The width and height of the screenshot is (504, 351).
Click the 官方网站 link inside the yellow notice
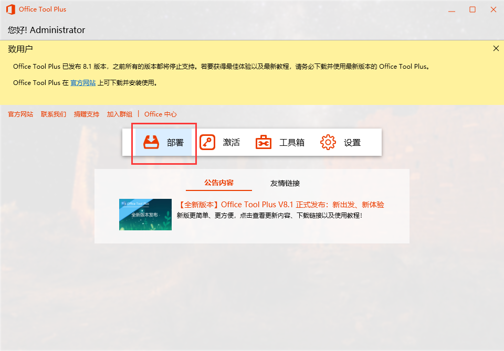(82, 82)
